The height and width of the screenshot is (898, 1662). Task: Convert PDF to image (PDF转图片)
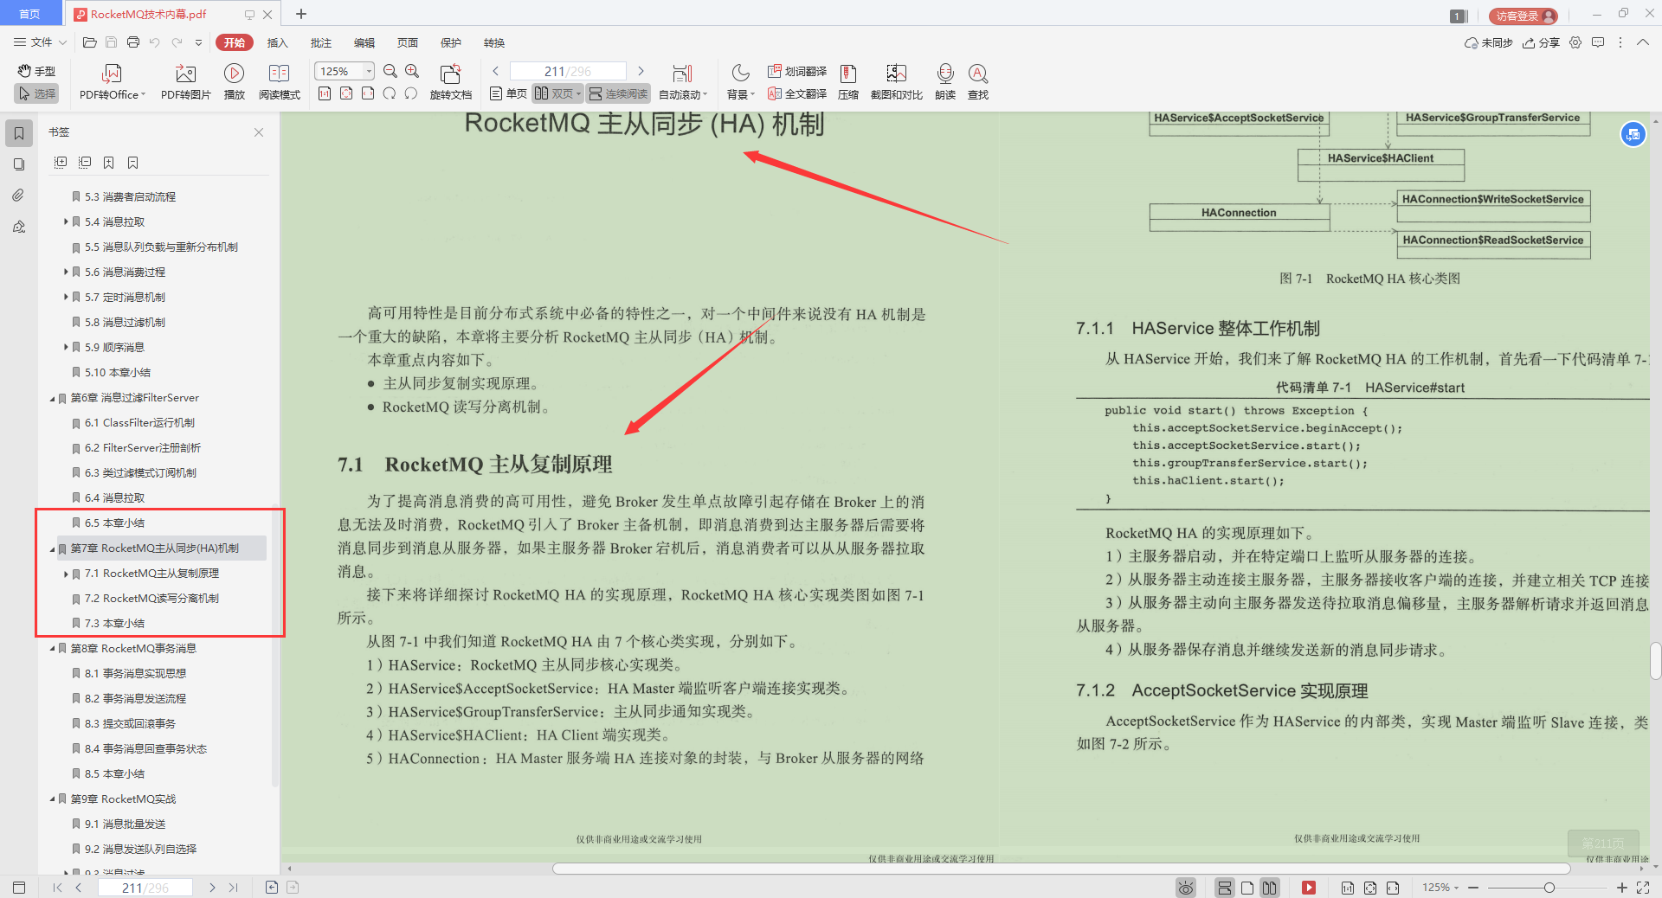(185, 82)
